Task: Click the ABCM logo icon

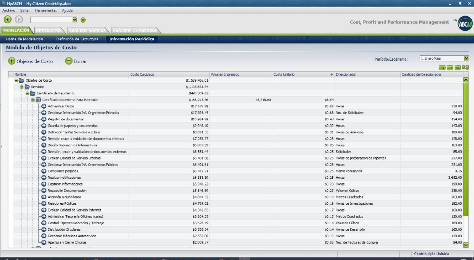Action: [x=465, y=23]
